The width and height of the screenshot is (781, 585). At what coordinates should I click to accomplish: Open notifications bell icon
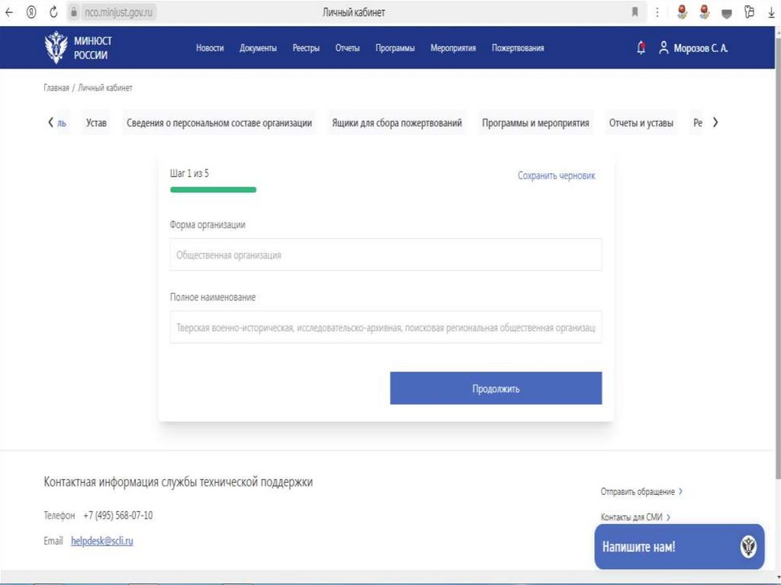coord(641,48)
